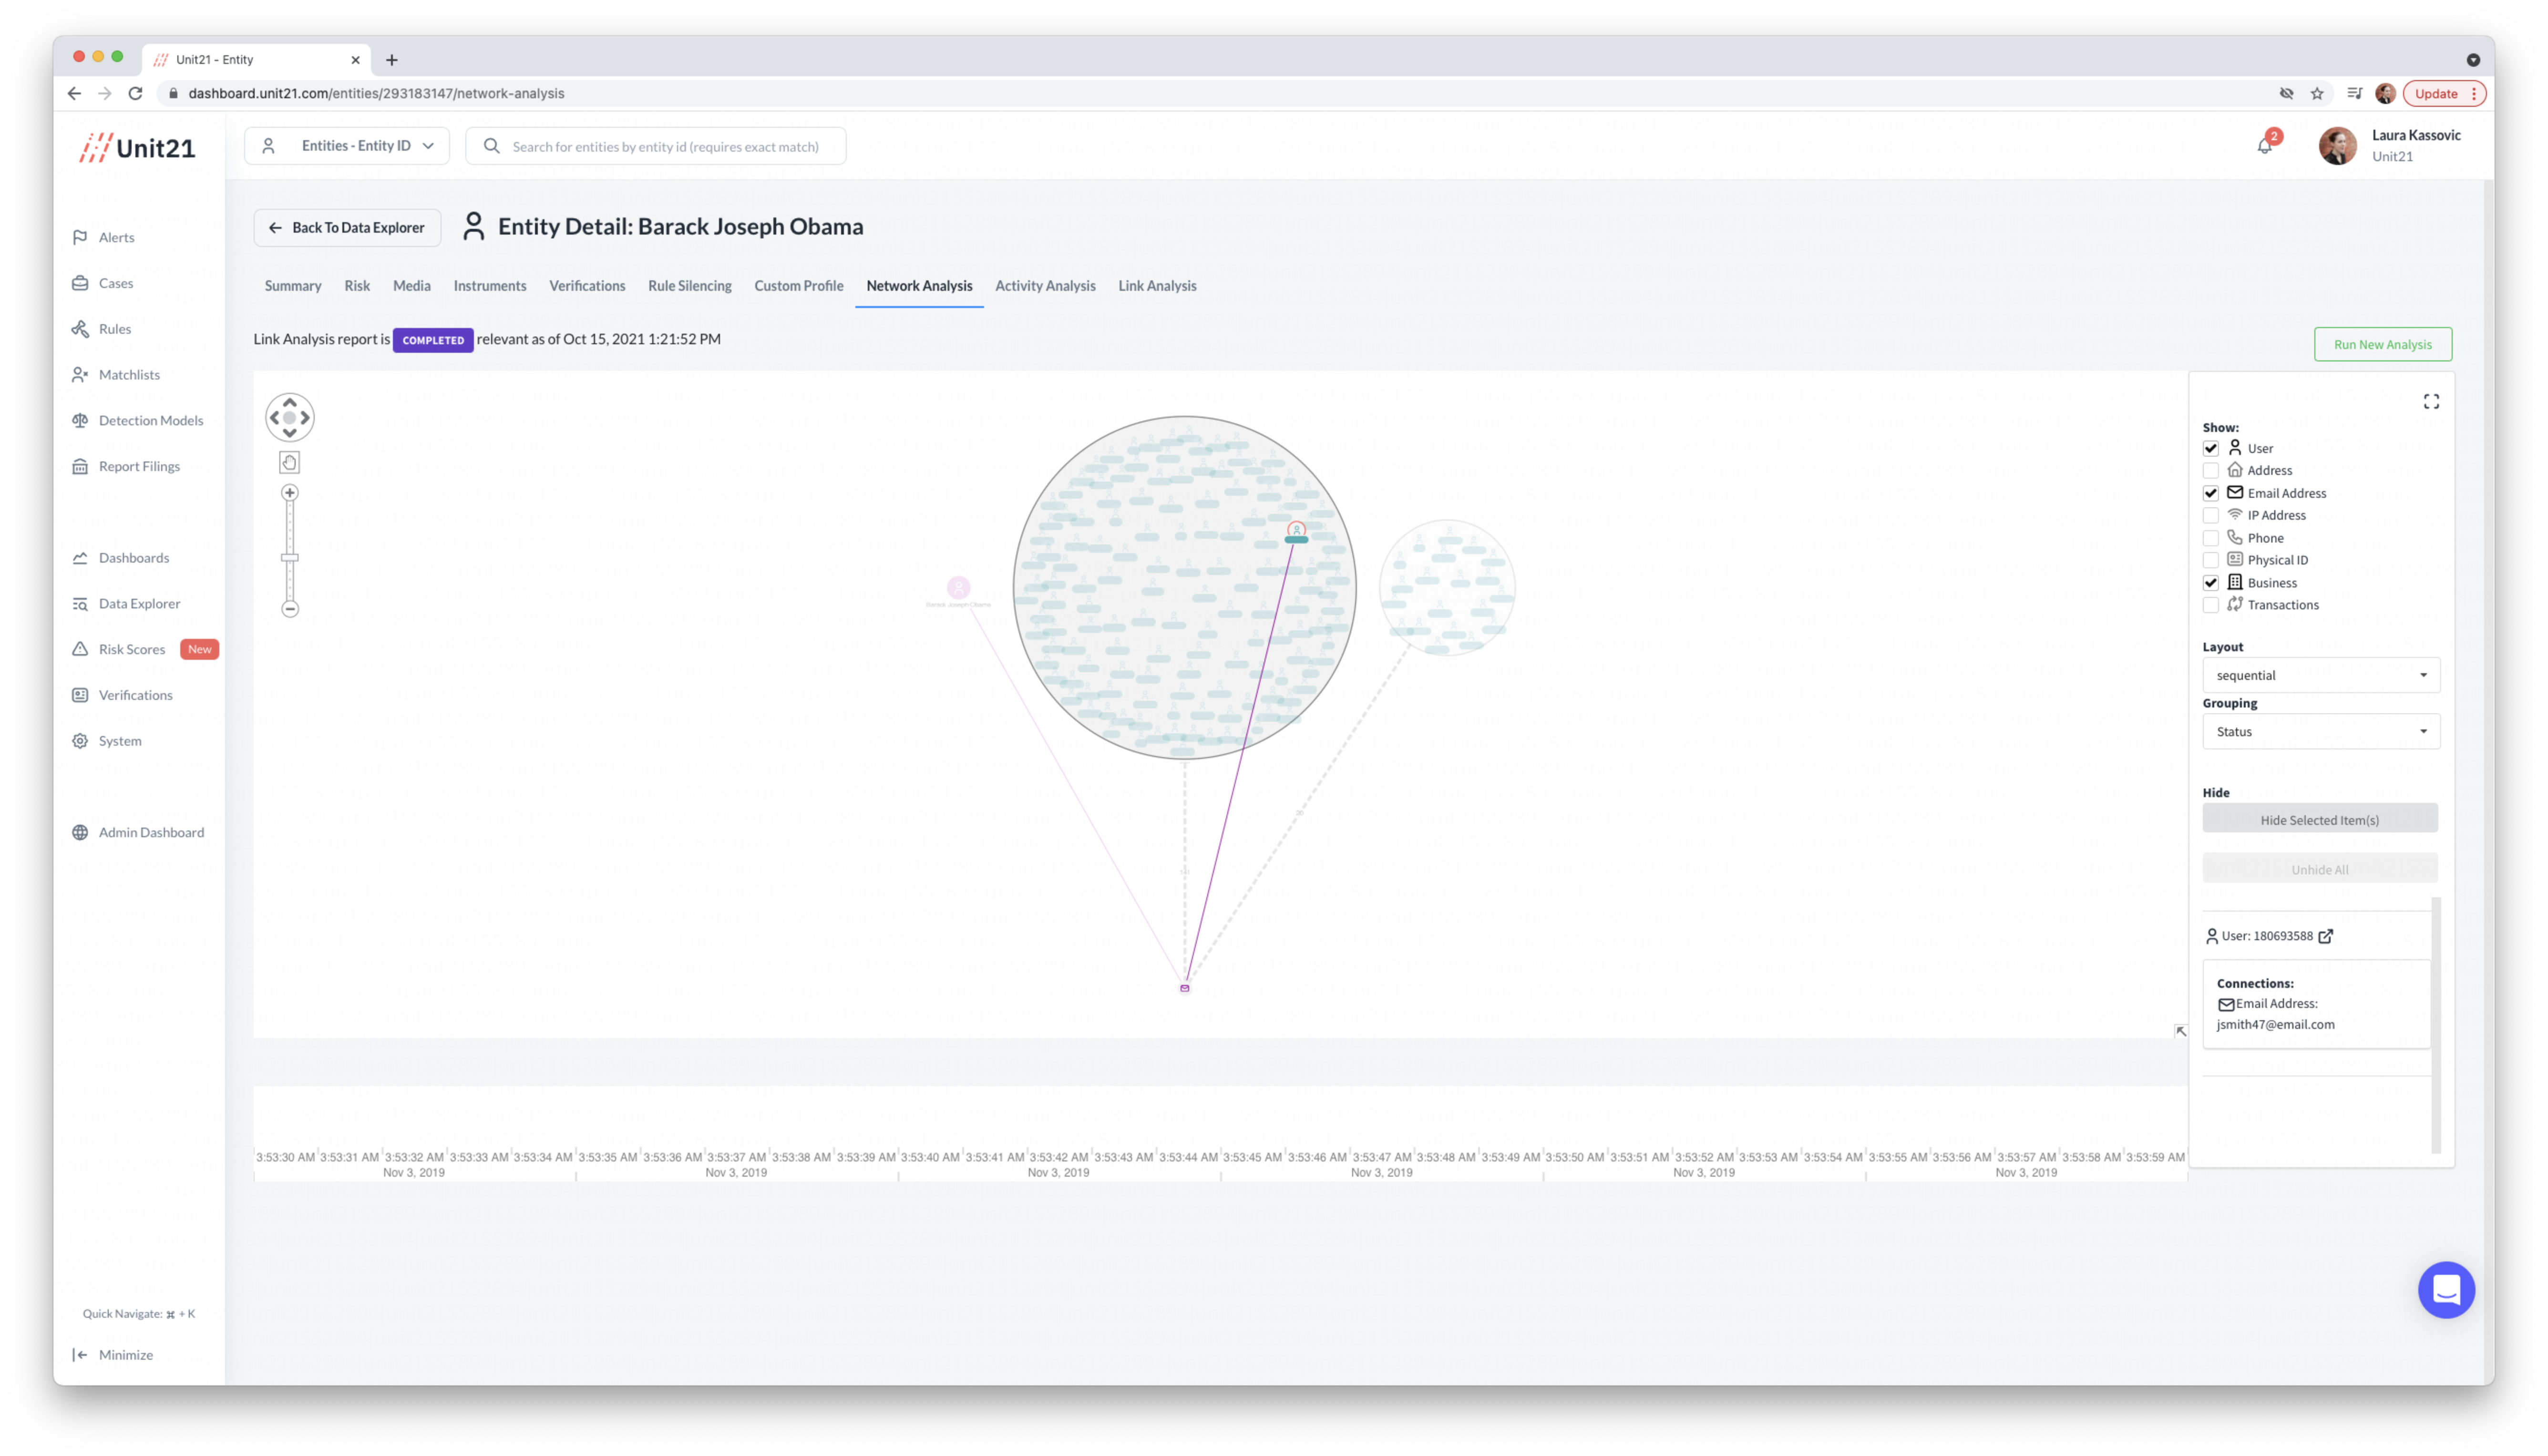Click Run New Analysis button
Screen dimensions: 2548x1456
tap(2382, 344)
